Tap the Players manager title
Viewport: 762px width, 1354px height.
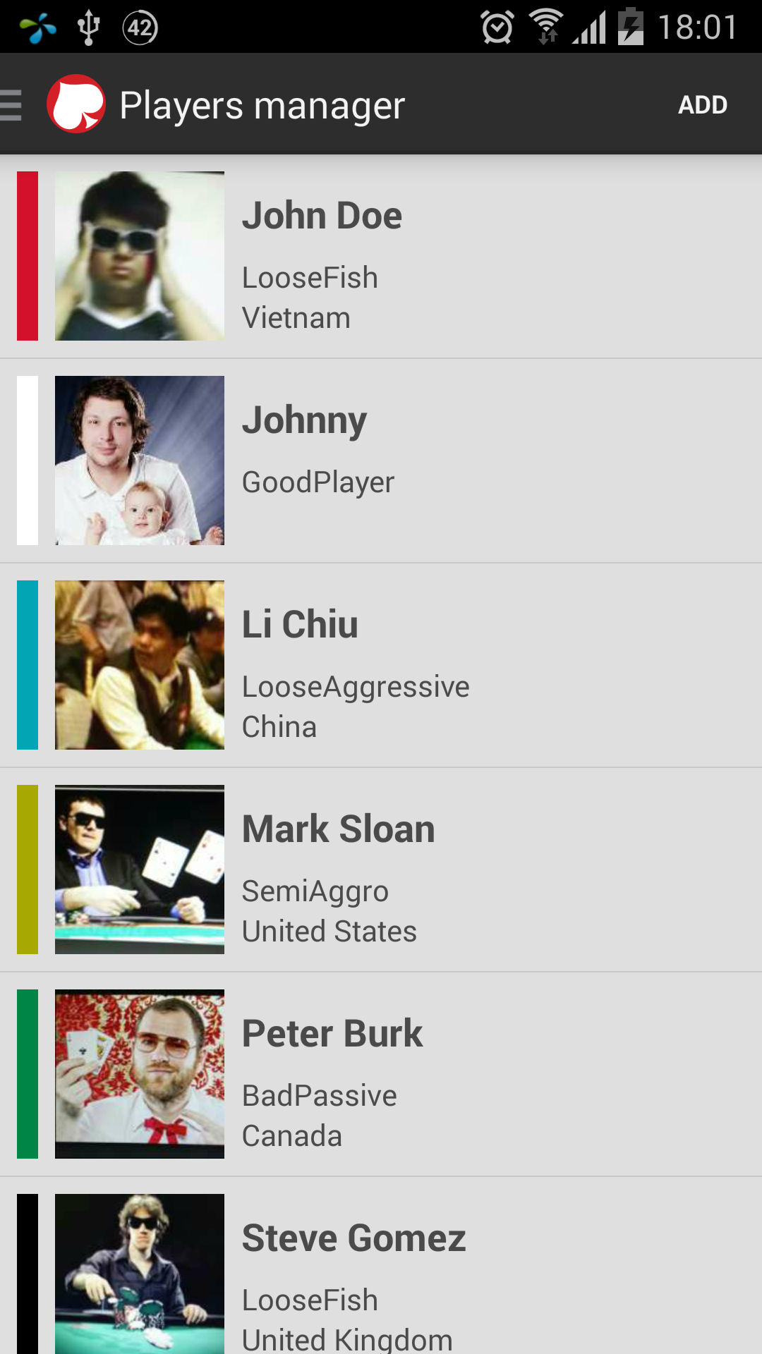coord(262,106)
